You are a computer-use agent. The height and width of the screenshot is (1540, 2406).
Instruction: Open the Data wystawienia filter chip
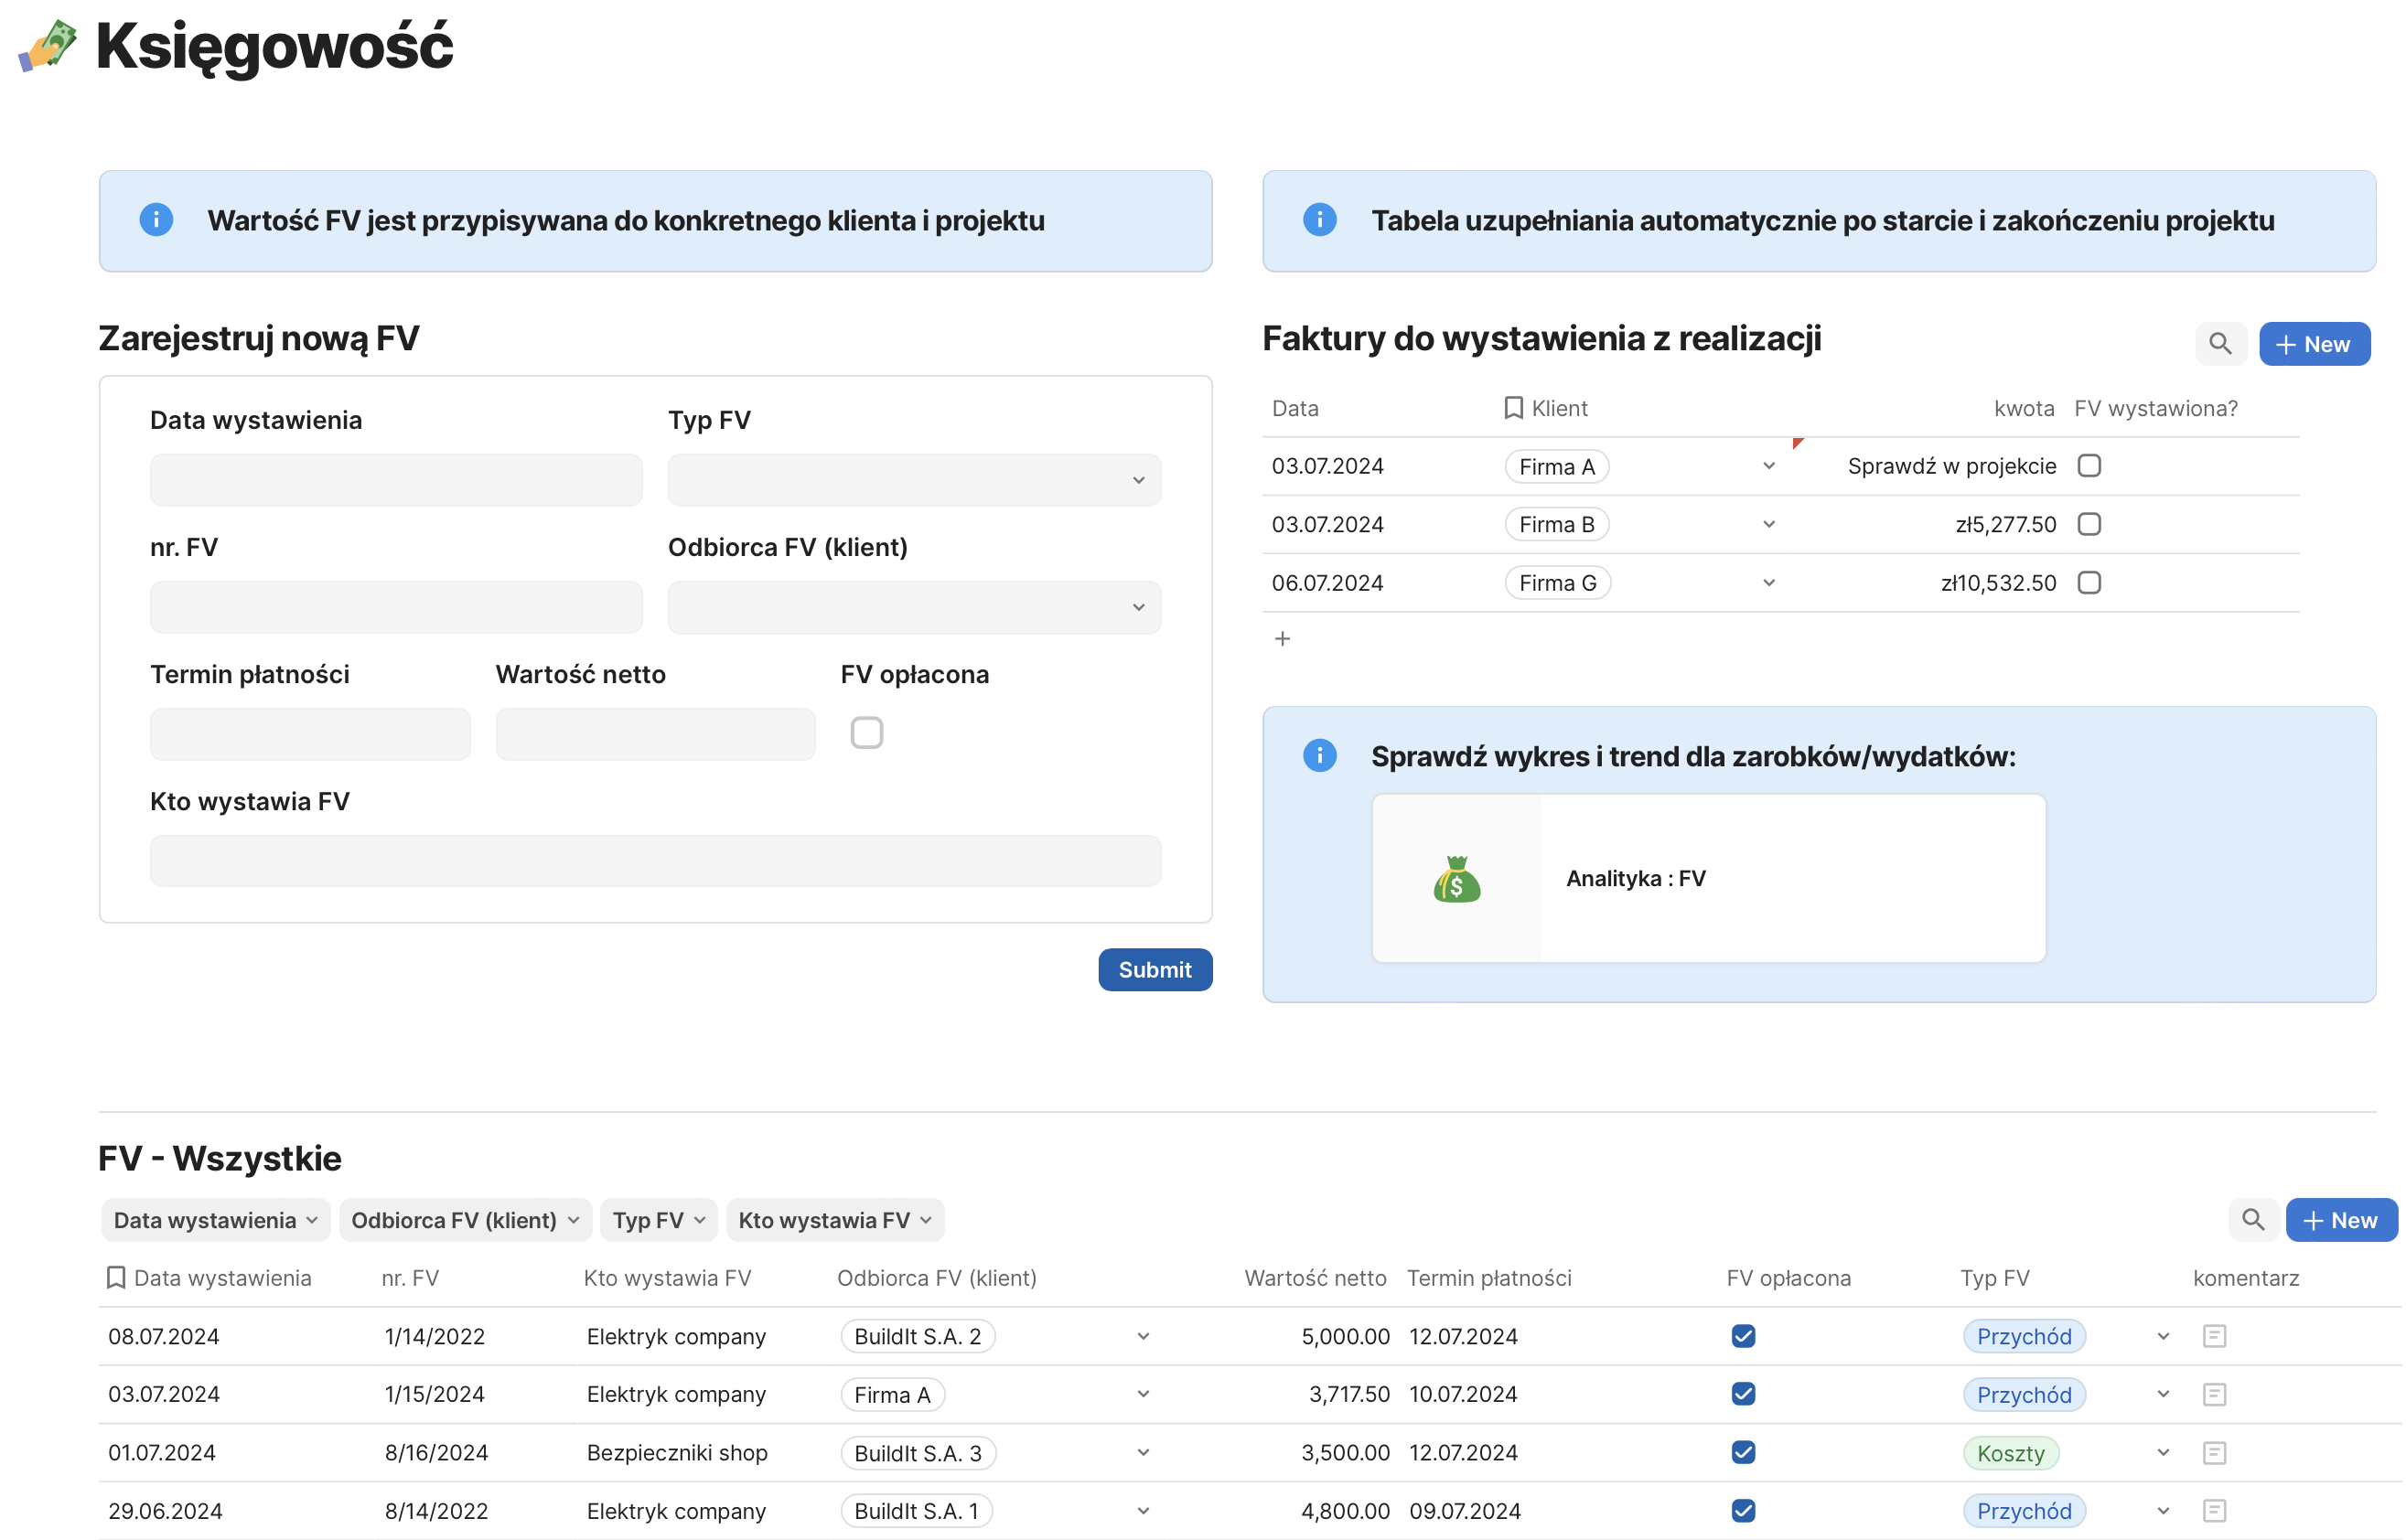214,1220
